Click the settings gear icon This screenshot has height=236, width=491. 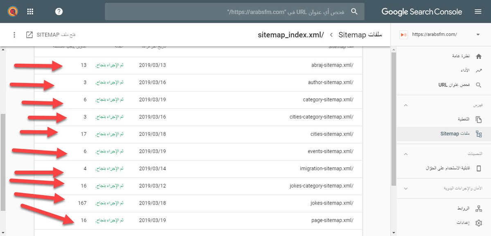point(479,223)
